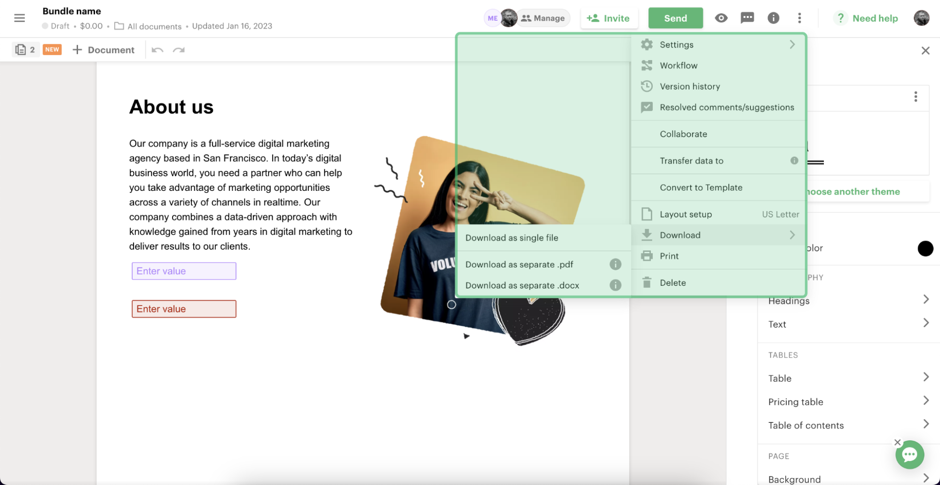
Task: Open the comments chat icon
Action: click(x=747, y=18)
